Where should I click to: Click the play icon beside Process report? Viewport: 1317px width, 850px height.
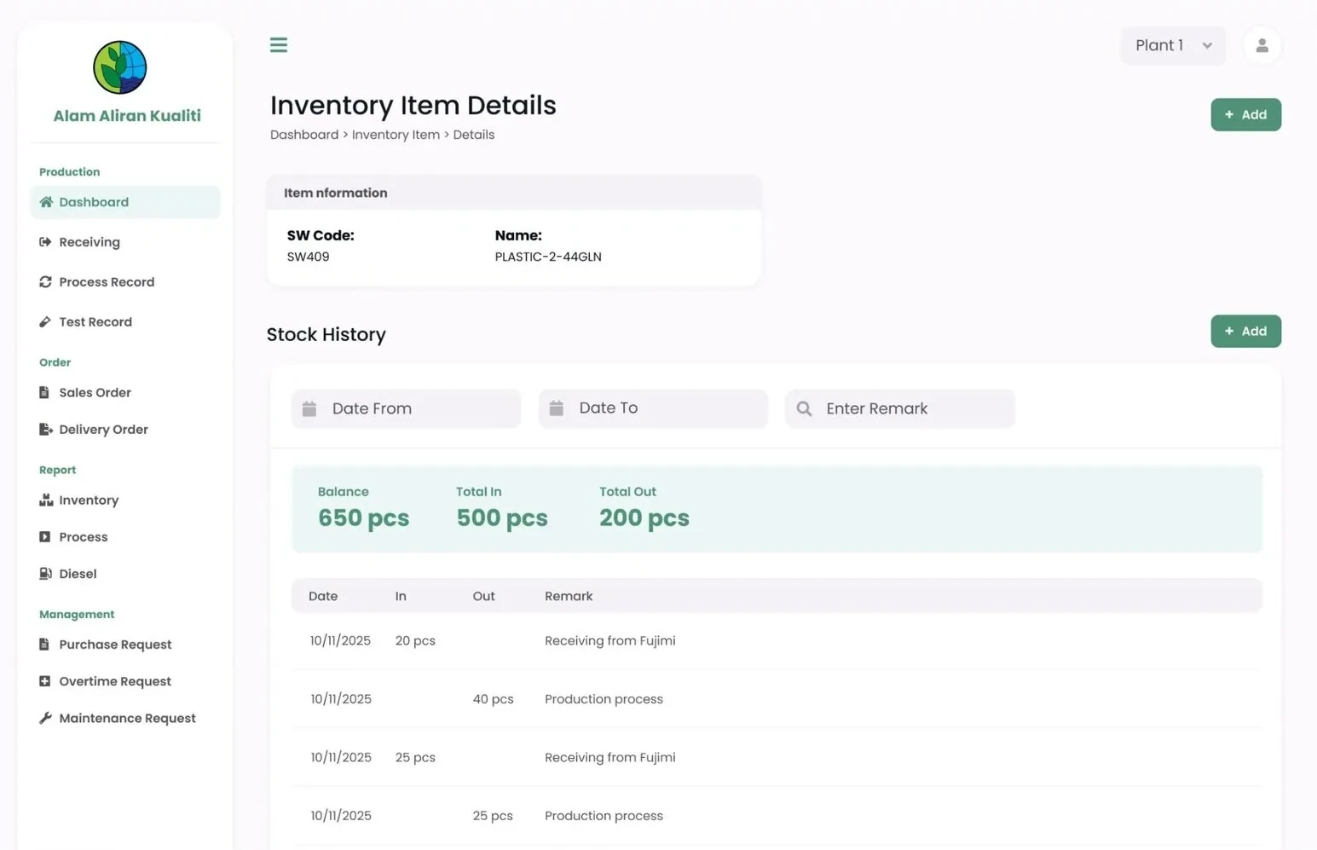pos(44,537)
